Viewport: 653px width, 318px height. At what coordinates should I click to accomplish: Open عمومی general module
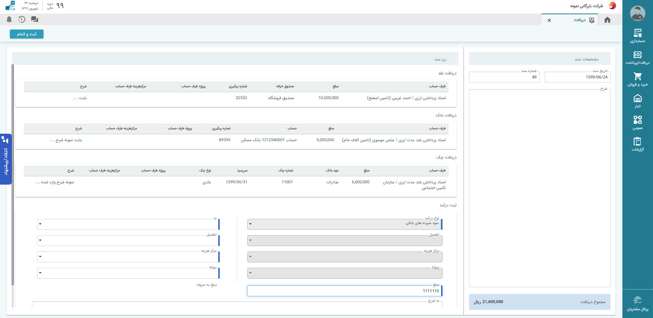(638, 123)
